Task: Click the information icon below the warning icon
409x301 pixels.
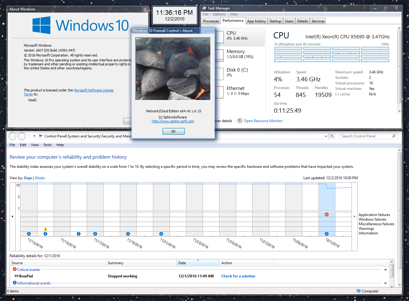Action: coord(45,234)
